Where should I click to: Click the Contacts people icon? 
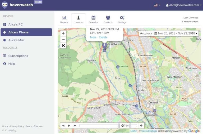pyautogui.click(x=108, y=18)
